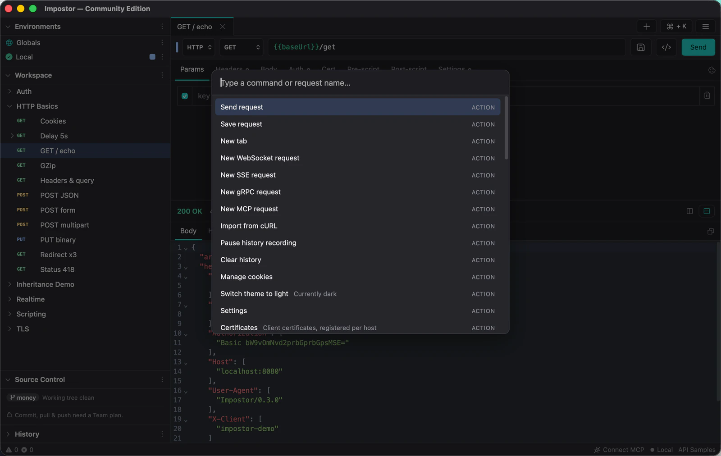This screenshot has width=721, height=456.
Task: Fold line 3 in response body
Action: [186, 267]
